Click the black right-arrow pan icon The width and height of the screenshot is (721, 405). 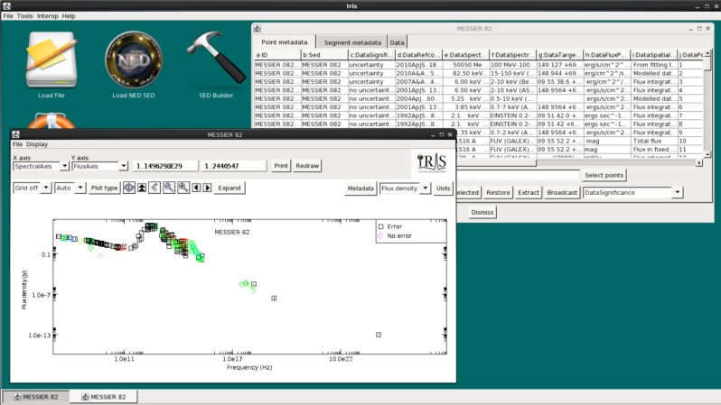tap(207, 188)
